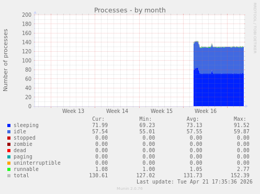
Task: Click idle current value 57.54
Action: (x=100, y=131)
